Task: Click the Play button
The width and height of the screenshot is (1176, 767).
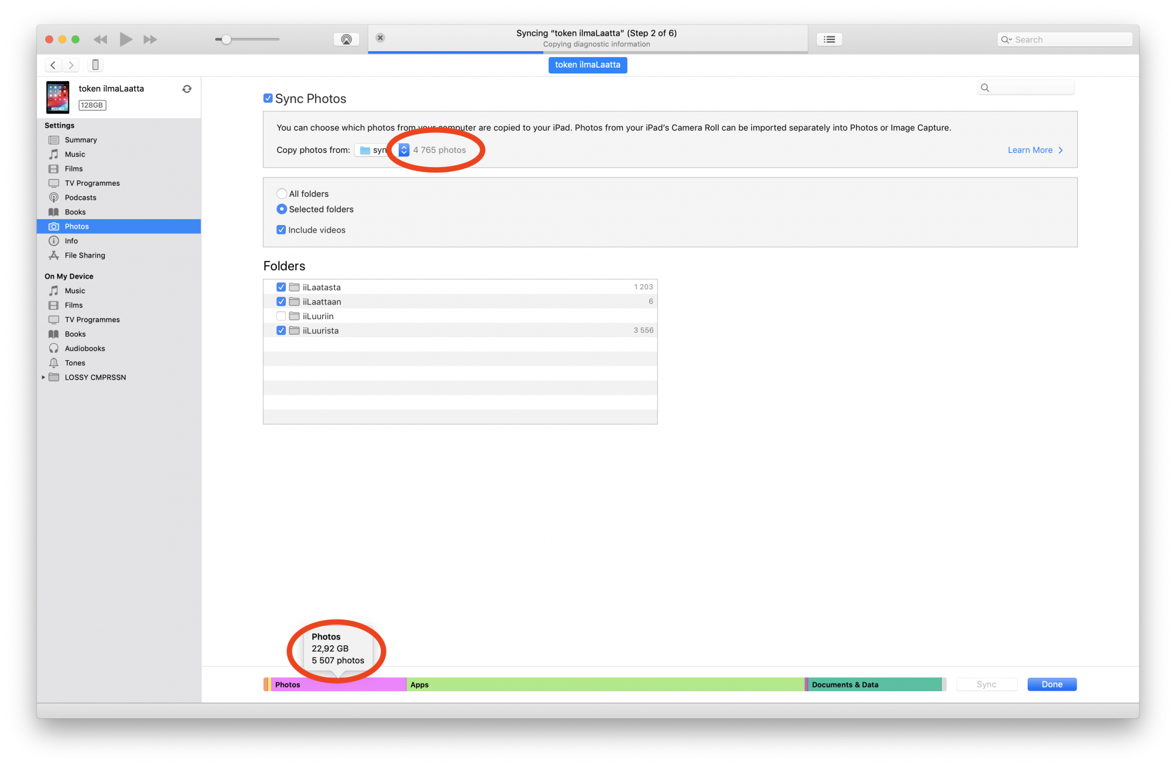Action: (x=125, y=39)
